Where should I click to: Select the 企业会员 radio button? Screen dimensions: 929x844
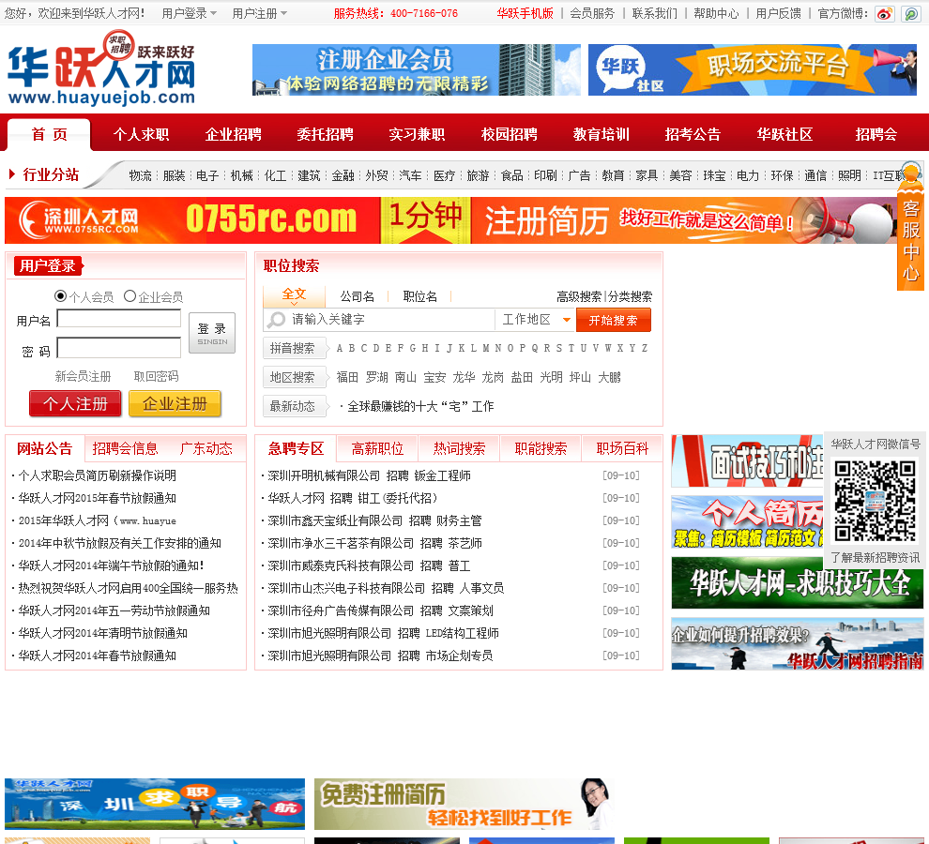point(129,295)
